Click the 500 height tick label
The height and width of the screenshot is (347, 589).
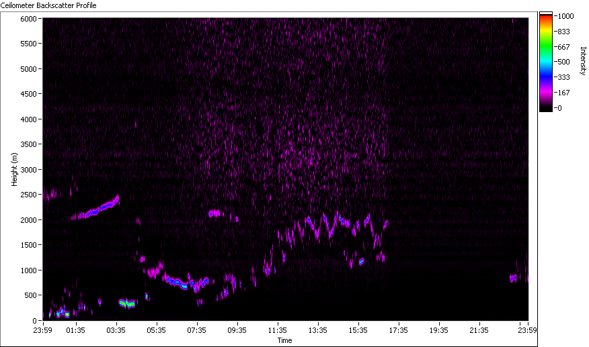pos(30,295)
